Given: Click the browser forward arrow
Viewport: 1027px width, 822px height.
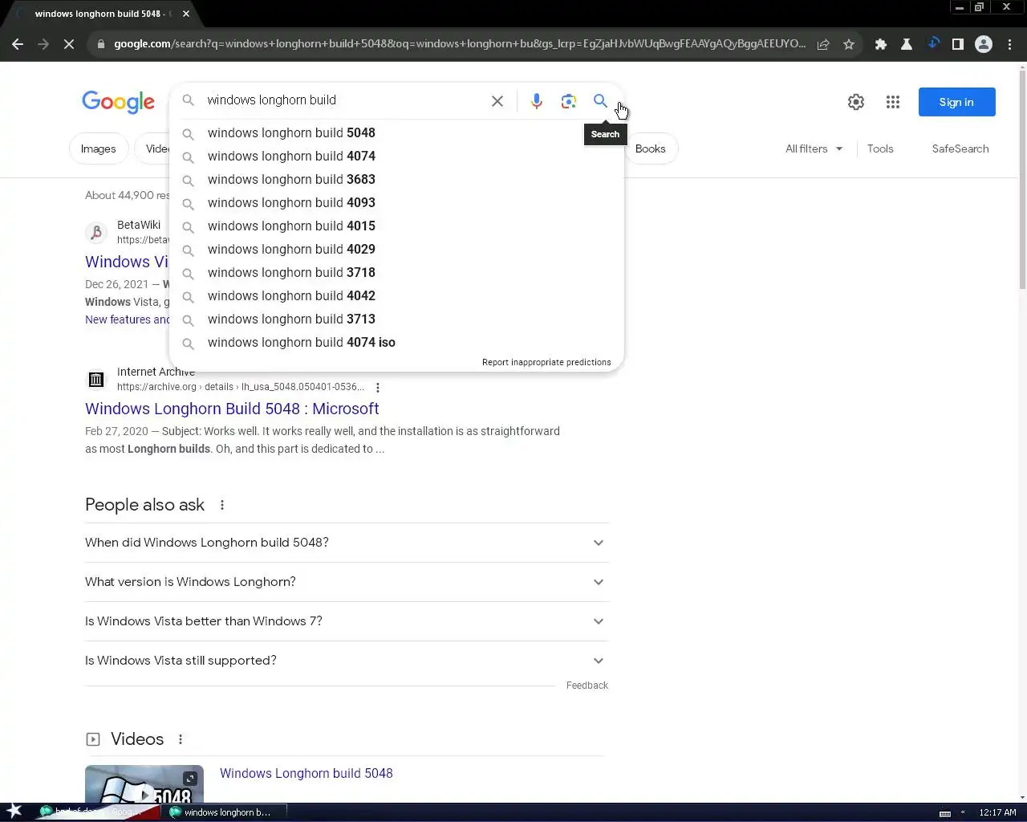Looking at the screenshot, I should pos(43,44).
